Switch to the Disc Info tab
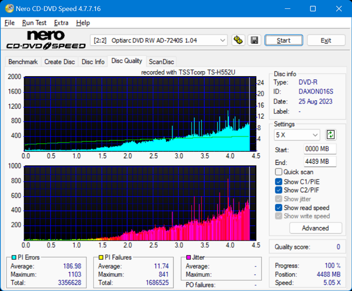This screenshot has height=291, width=352. click(x=93, y=61)
